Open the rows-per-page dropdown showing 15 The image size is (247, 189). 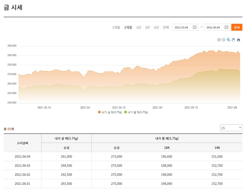tap(231, 128)
